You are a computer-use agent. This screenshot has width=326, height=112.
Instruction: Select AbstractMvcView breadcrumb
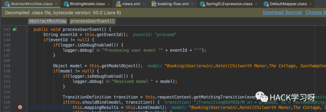tap(48, 21)
